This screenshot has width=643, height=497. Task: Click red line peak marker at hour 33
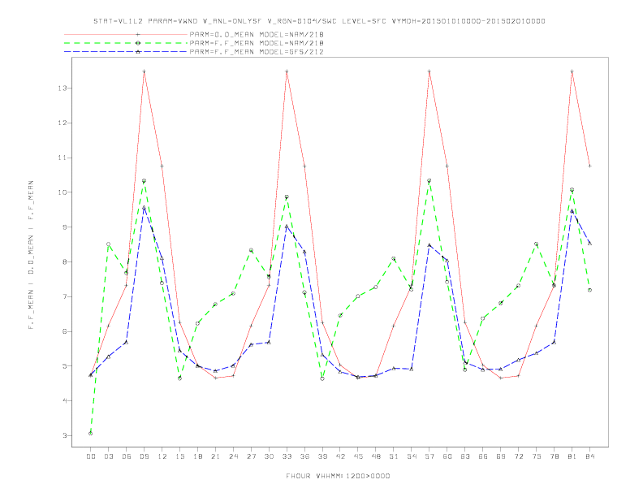coord(287,71)
